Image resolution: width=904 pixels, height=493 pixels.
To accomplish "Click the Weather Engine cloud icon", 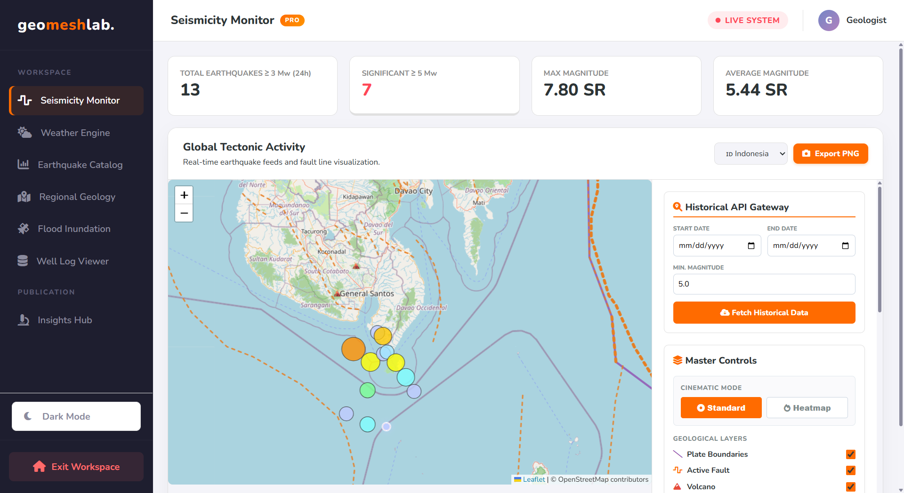I will coord(24,133).
